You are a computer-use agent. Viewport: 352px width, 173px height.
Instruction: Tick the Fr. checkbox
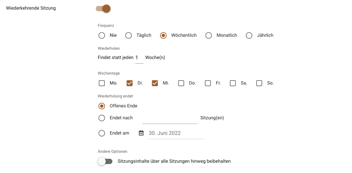[x=207, y=83]
